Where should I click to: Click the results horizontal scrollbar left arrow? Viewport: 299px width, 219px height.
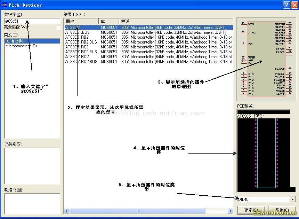(67, 211)
